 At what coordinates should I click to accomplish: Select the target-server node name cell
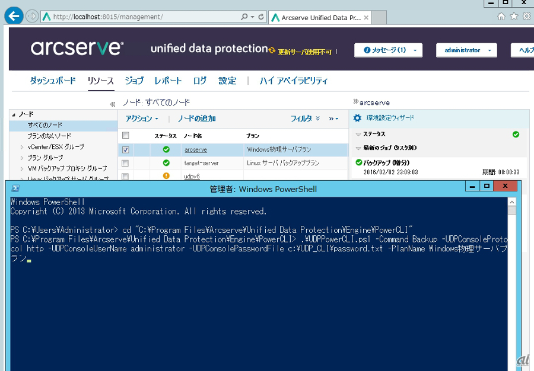[x=201, y=163]
